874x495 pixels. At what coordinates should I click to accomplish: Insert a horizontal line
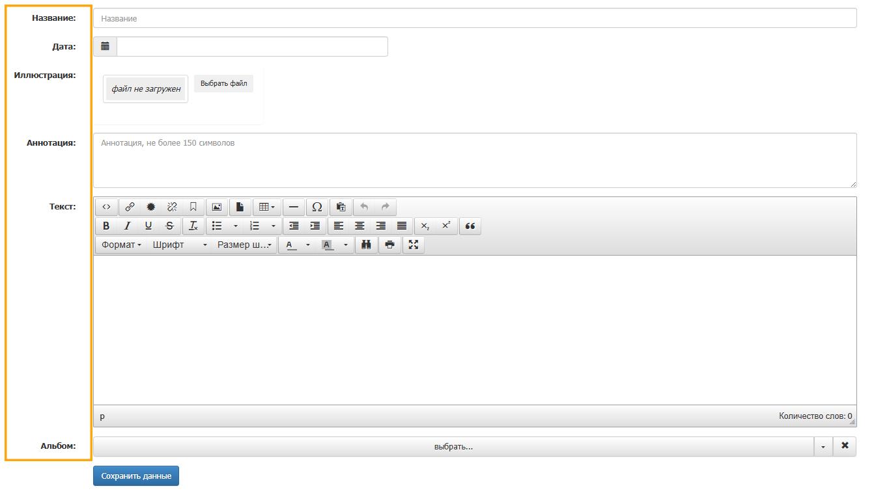tap(294, 207)
